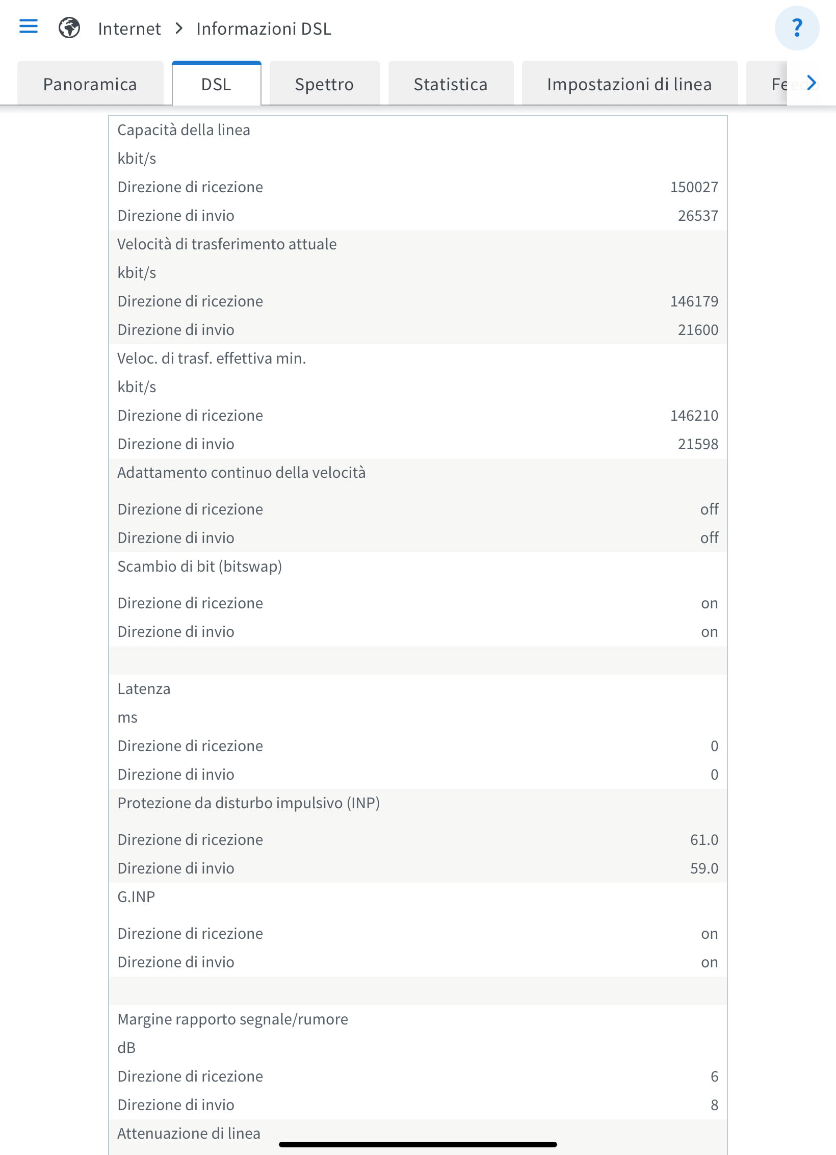The height and width of the screenshot is (1155, 836).
Task: Select the DSL tab
Action: (217, 84)
